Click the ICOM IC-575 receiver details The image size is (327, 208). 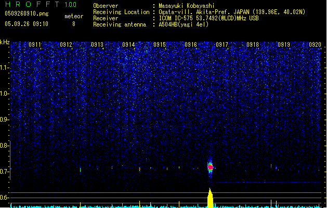208,18
